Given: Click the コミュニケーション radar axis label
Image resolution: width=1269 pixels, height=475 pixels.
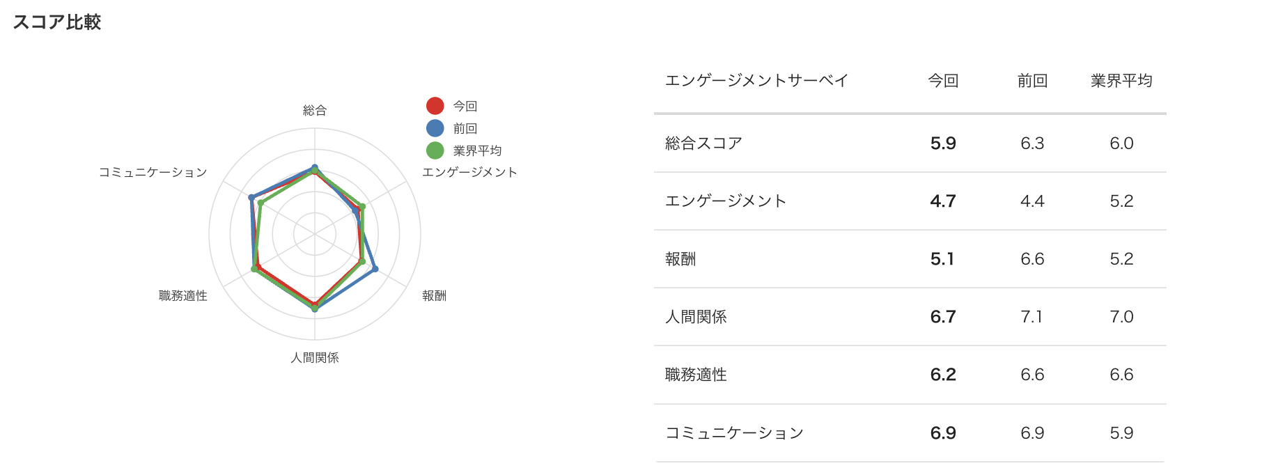Looking at the screenshot, I should [x=153, y=172].
